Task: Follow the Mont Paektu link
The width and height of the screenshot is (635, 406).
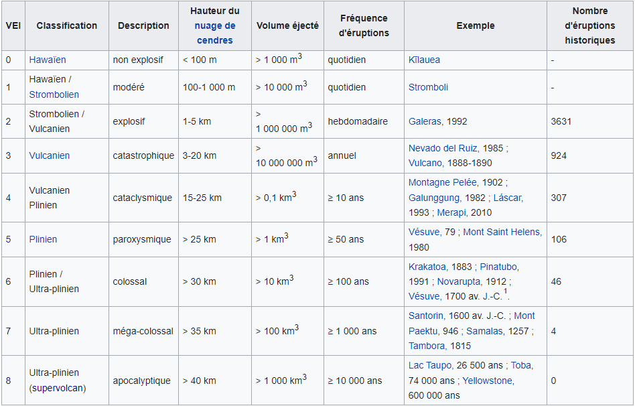Action: pyautogui.click(x=472, y=324)
